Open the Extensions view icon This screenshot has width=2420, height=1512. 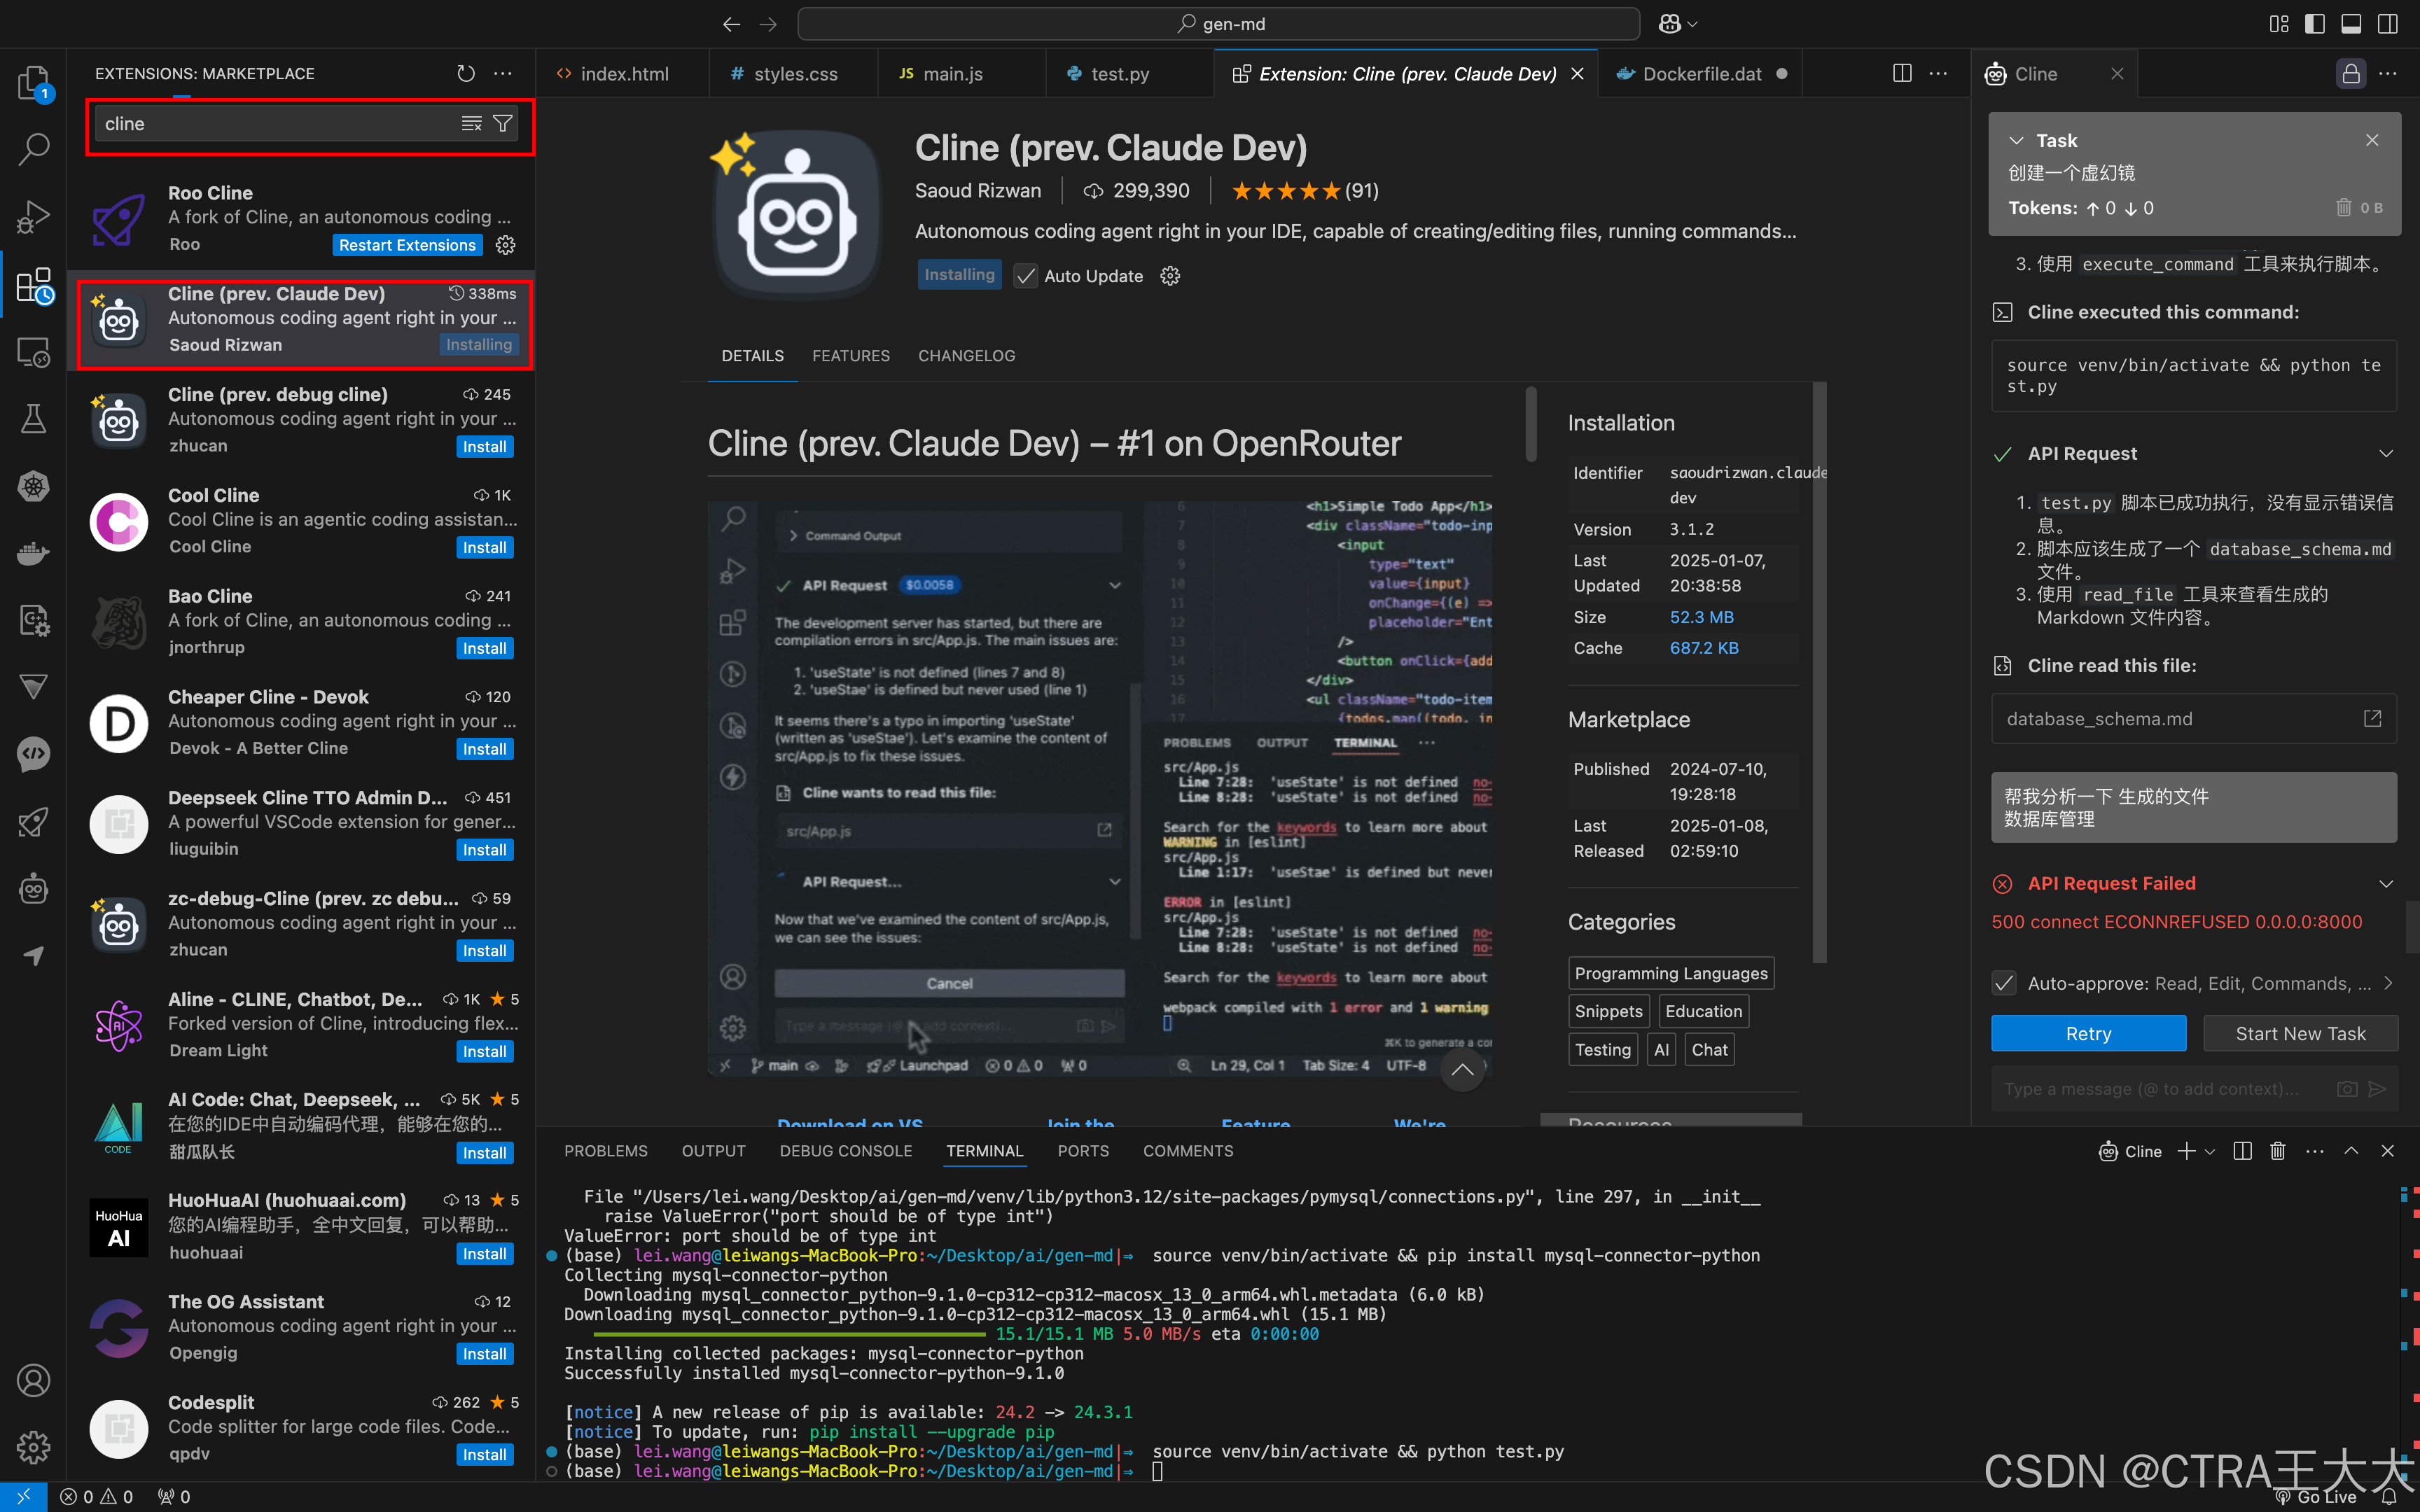click(x=34, y=285)
